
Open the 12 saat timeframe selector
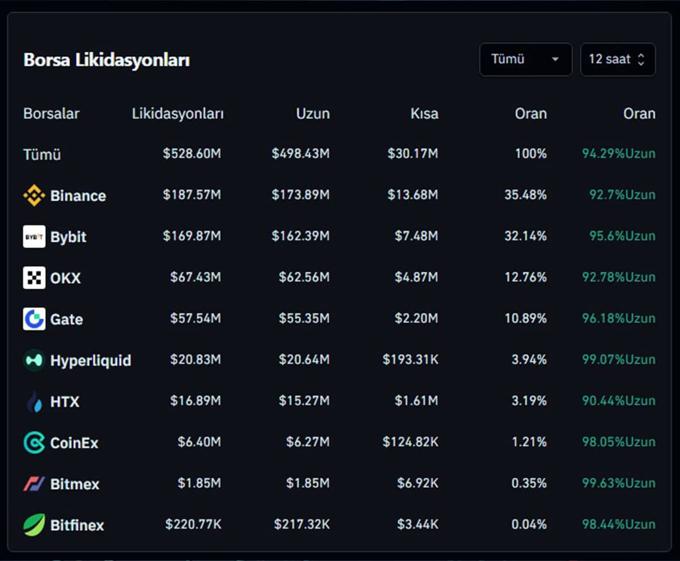pyautogui.click(x=618, y=60)
